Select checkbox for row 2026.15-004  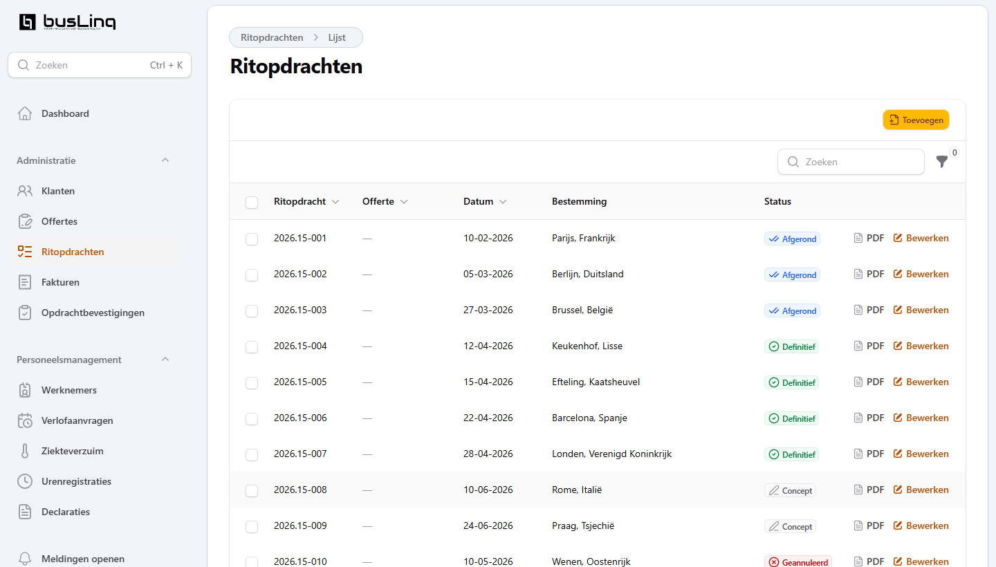[x=252, y=346]
